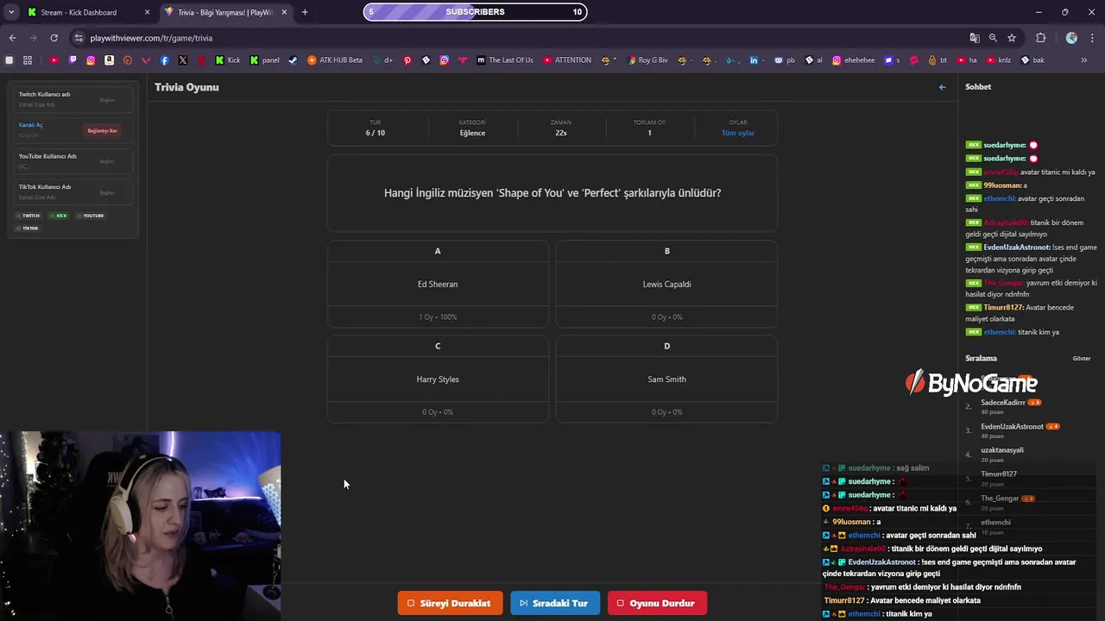Viewport: 1105px width, 621px height.
Task: Go back to previous page in browser
Action: tap(12, 38)
